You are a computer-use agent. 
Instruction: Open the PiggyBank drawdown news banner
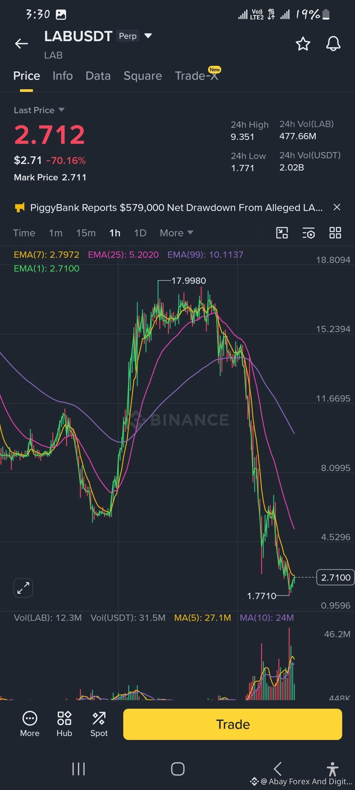176,207
